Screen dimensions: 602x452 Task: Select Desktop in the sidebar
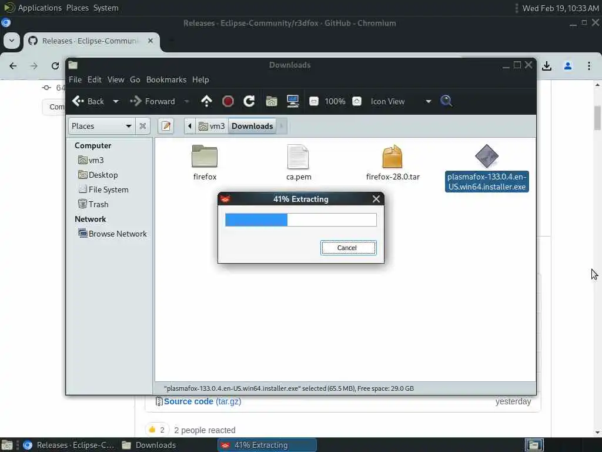coord(98,175)
